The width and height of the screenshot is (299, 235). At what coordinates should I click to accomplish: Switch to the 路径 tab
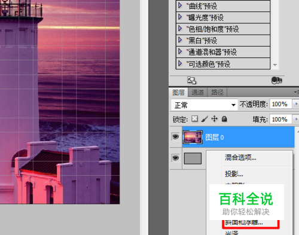coord(217,93)
